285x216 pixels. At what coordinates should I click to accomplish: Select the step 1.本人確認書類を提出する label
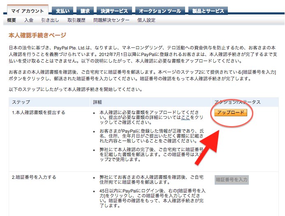pos(38,112)
